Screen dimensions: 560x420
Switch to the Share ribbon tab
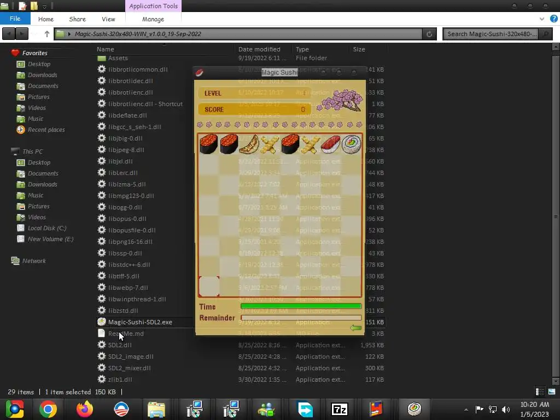pos(78,19)
